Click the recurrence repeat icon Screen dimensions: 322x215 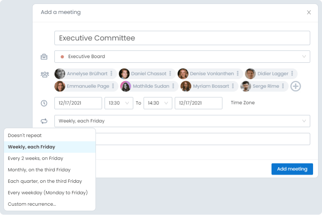[44, 121]
